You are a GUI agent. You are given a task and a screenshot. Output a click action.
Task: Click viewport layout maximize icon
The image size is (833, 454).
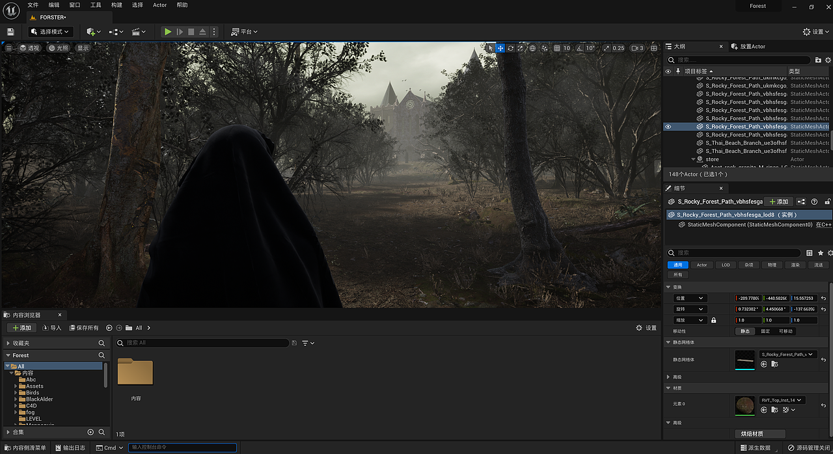[x=654, y=48]
